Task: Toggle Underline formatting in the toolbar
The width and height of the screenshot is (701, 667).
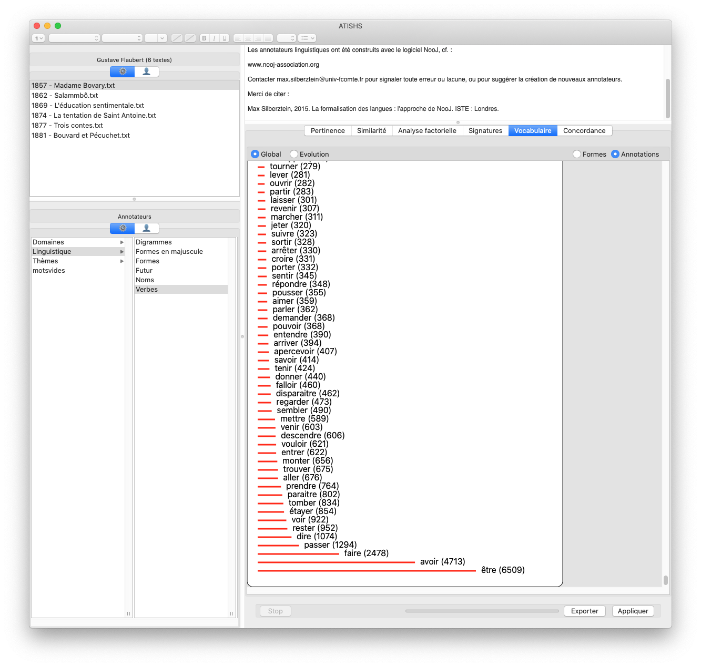Action: pyautogui.click(x=225, y=38)
